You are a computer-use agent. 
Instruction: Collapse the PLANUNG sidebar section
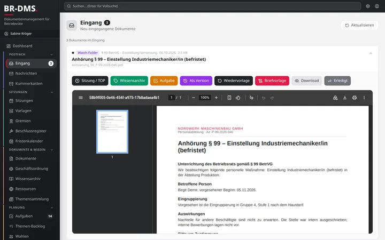pos(52,207)
